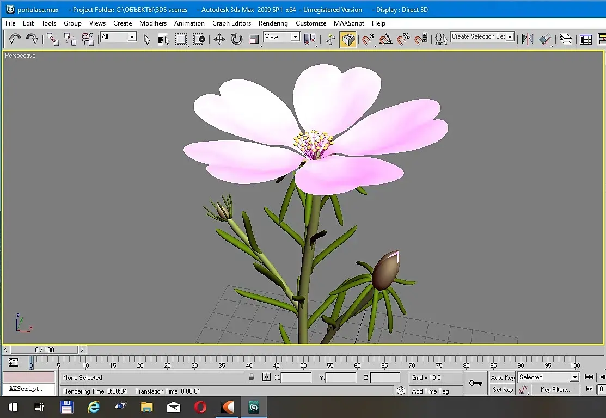Click the Select and Link icon
This screenshot has height=418, width=606.
[52, 39]
